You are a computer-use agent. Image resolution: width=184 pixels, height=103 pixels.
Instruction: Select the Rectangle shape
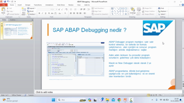[120, 9]
